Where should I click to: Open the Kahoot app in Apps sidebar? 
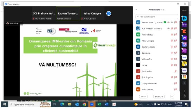pyautogui.click(x=184, y=25)
